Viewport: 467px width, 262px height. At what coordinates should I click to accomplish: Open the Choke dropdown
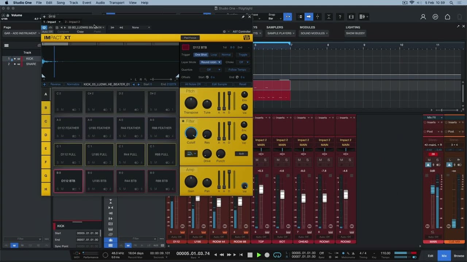pos(244,62)
